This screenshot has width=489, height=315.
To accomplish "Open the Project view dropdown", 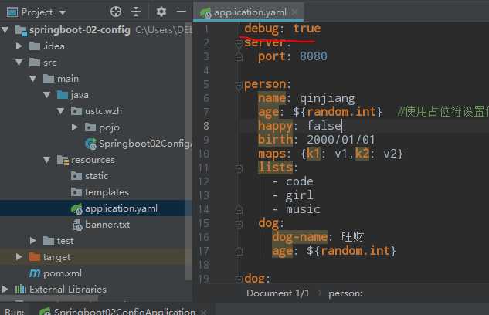I will pyautogui.click(x=63, y=12).
